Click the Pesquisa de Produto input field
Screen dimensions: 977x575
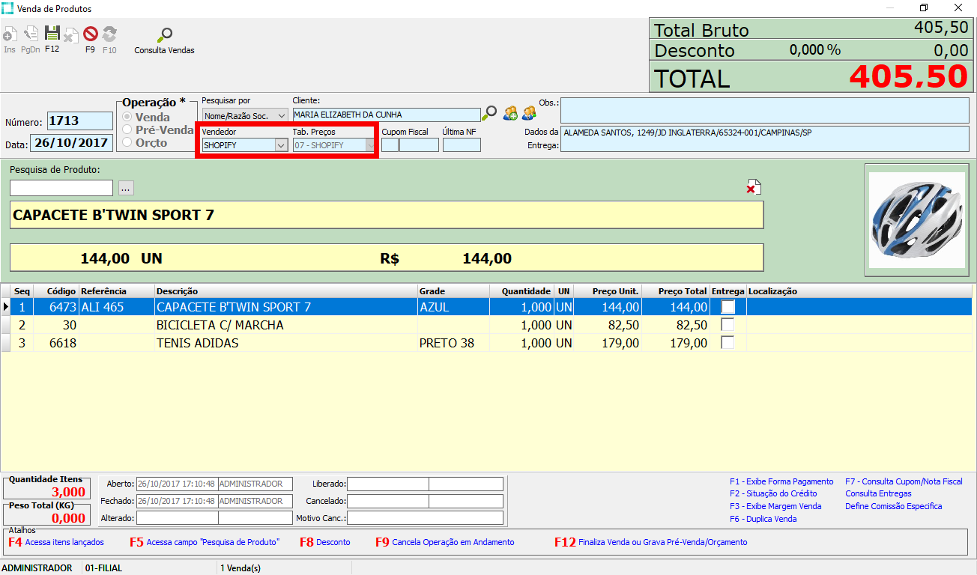61,188
